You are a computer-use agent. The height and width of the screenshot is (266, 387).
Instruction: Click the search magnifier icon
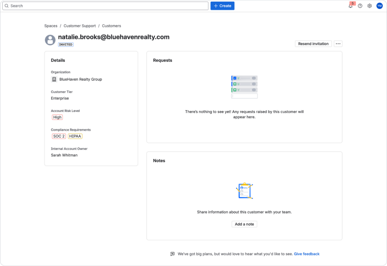(x=6, y=6)
